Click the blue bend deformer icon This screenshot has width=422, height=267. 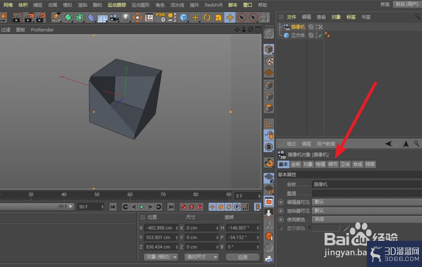pos(91,18)
